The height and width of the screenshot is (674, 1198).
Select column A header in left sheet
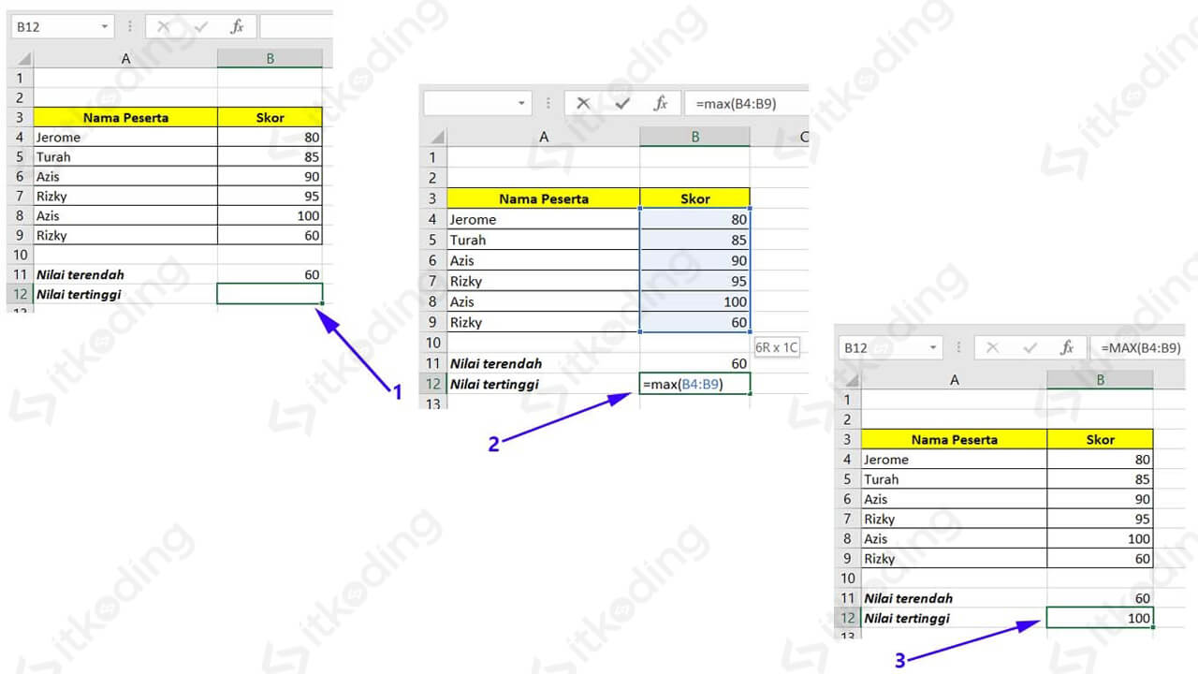pyautogui.click(x=126, y=59)
